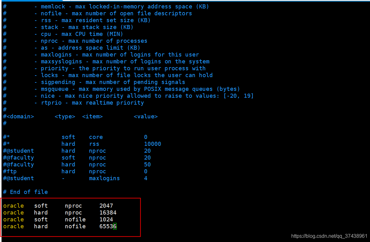This screenshot has height=242, width=370.
Task: Click the 'nofile - max number of open file descriptors' comment
Action: [x=98, y=13]
